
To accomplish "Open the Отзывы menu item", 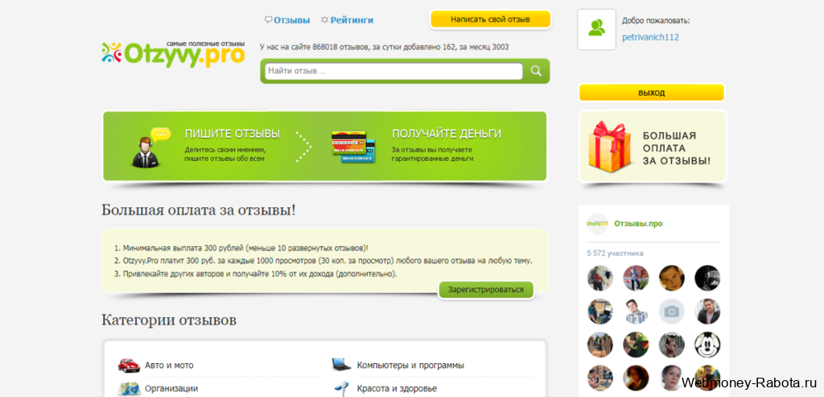I will (287, 20).
